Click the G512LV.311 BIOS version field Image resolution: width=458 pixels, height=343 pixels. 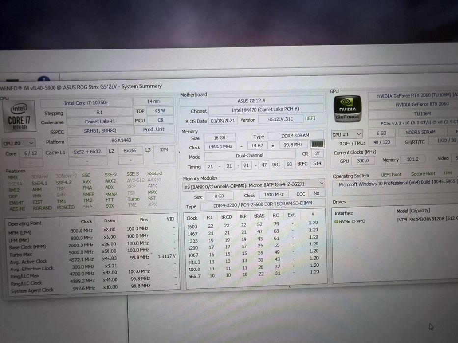(280, 119)
